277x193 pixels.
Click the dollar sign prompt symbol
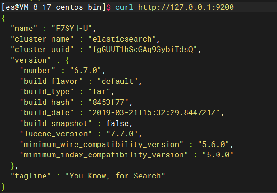click(108, 7)
